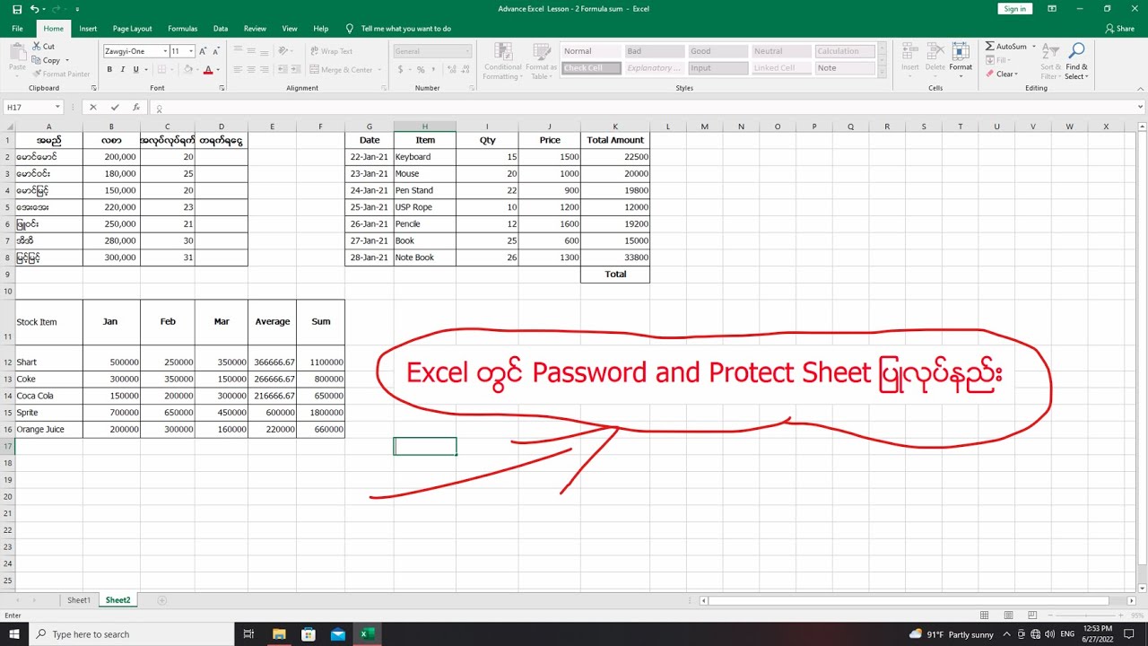Image resolution: width=1148 pixels, height=646 pixels.
Task: Open the Mail app in the taskbar
Action: [x=337, y=634]
